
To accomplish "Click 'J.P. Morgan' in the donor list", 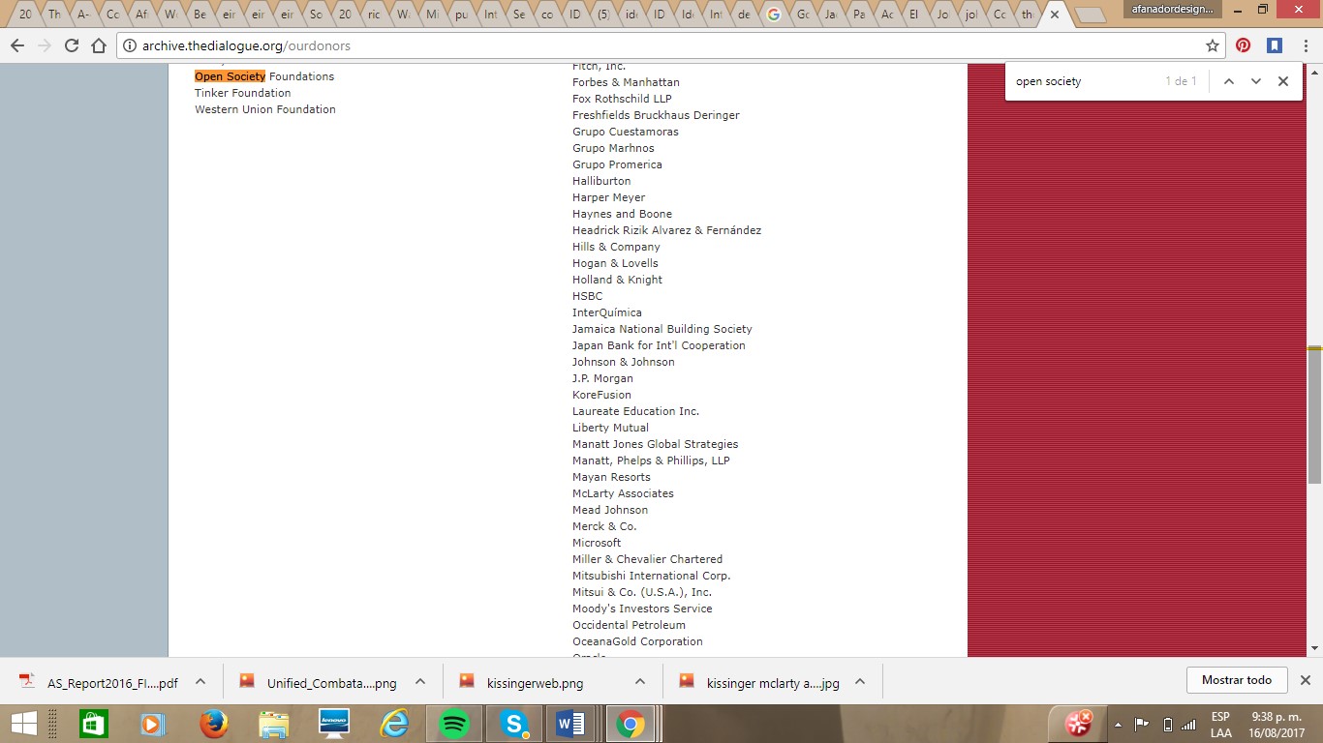I will [602, 378].
